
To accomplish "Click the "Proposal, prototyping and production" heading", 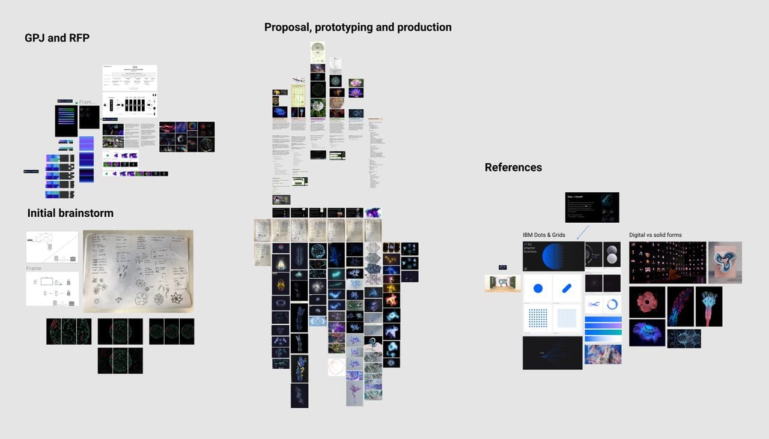I will tap(357, 27).
